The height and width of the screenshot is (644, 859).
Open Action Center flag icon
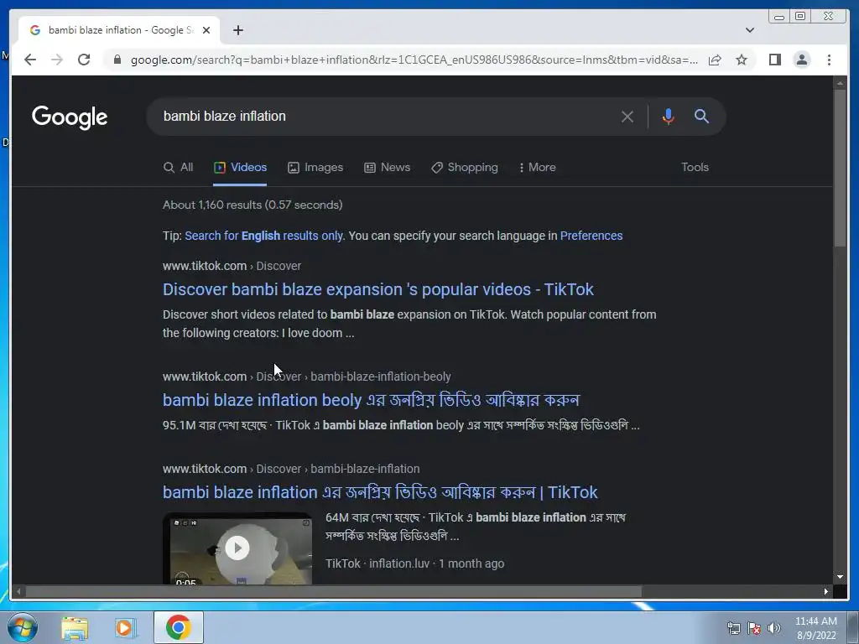[754, 628]
